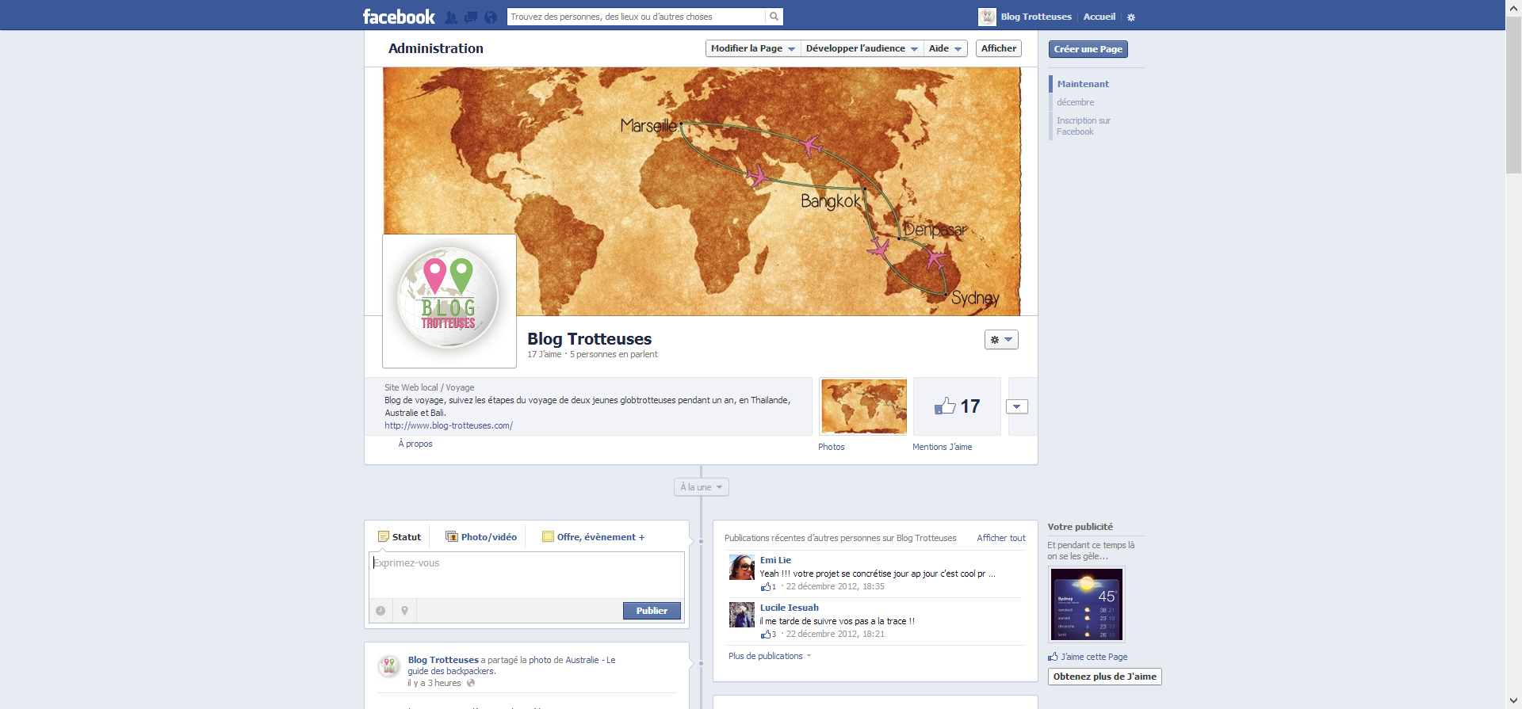The width and height of the screenshot is (1522, 709).
Task: Click the location pin icon in composer
Action: 404,611
